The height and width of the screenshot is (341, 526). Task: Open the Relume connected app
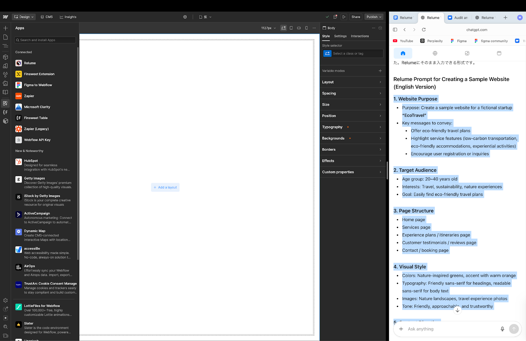(45, 63)
